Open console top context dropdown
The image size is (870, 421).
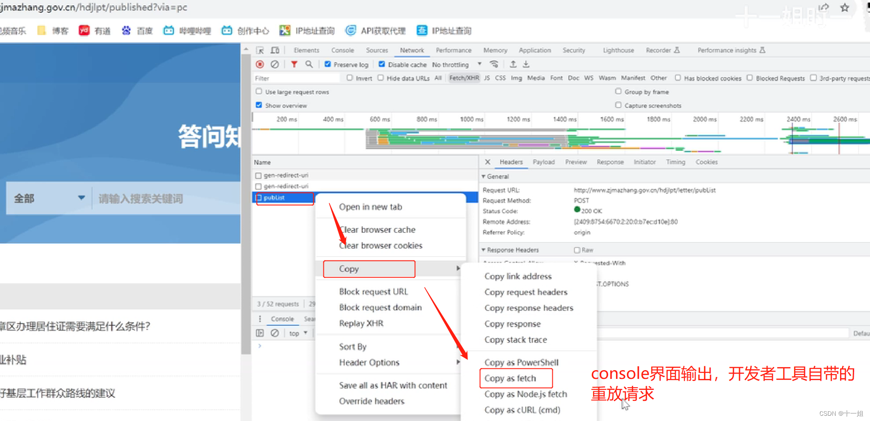tap(298, 333)
